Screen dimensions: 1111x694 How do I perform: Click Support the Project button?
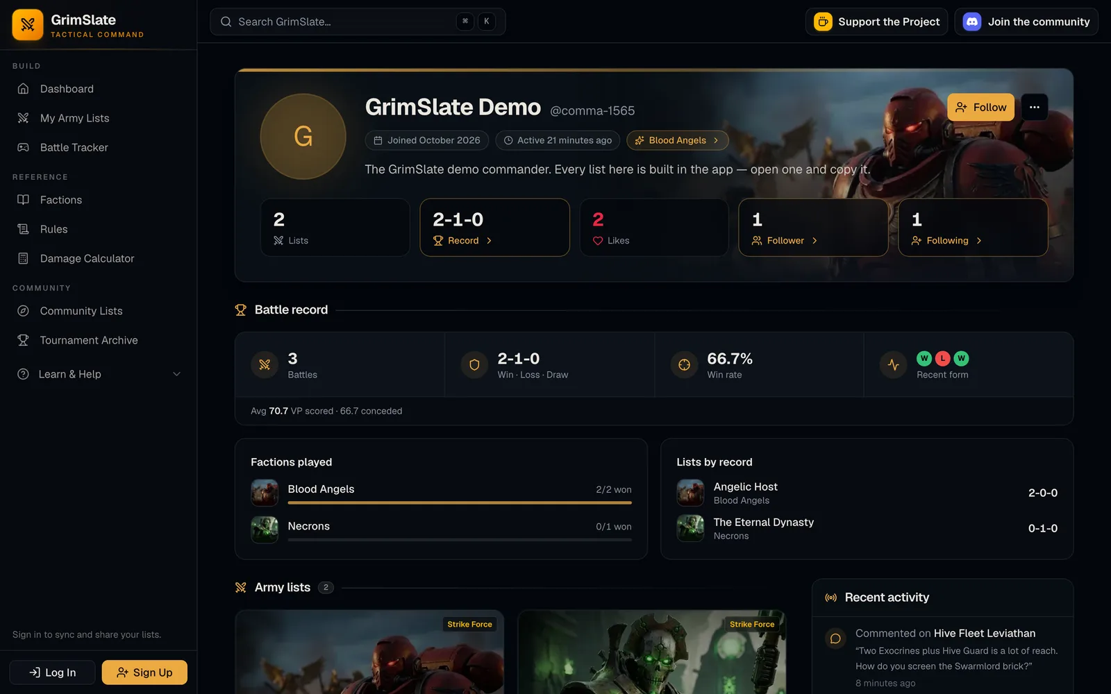click(876, 22)
